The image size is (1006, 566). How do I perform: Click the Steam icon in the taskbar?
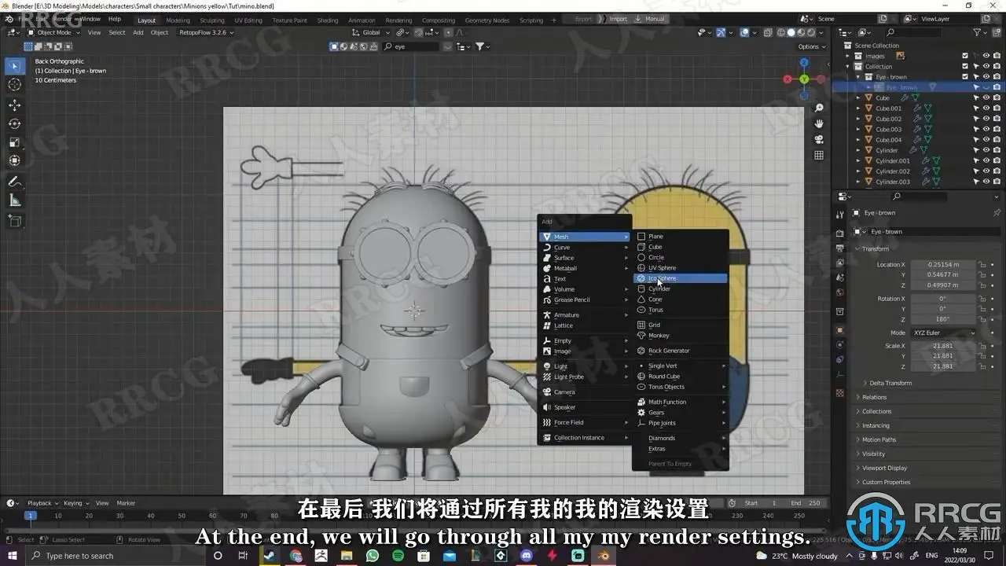pos(270,556)
